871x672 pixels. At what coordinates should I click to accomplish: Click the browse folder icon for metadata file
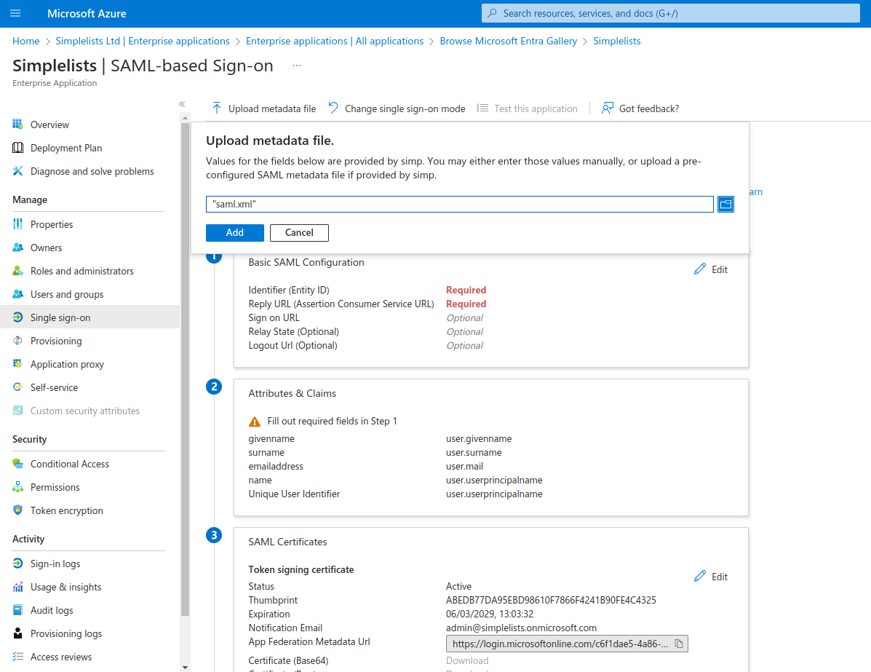[x=725, y=205]
